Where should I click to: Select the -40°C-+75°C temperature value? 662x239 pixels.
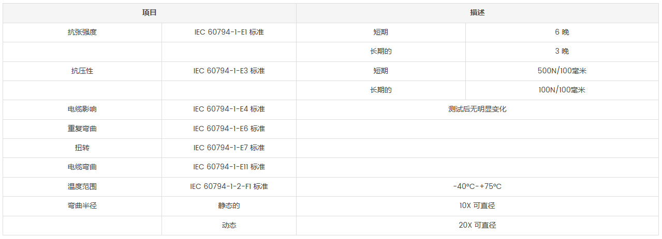(477, 186)
